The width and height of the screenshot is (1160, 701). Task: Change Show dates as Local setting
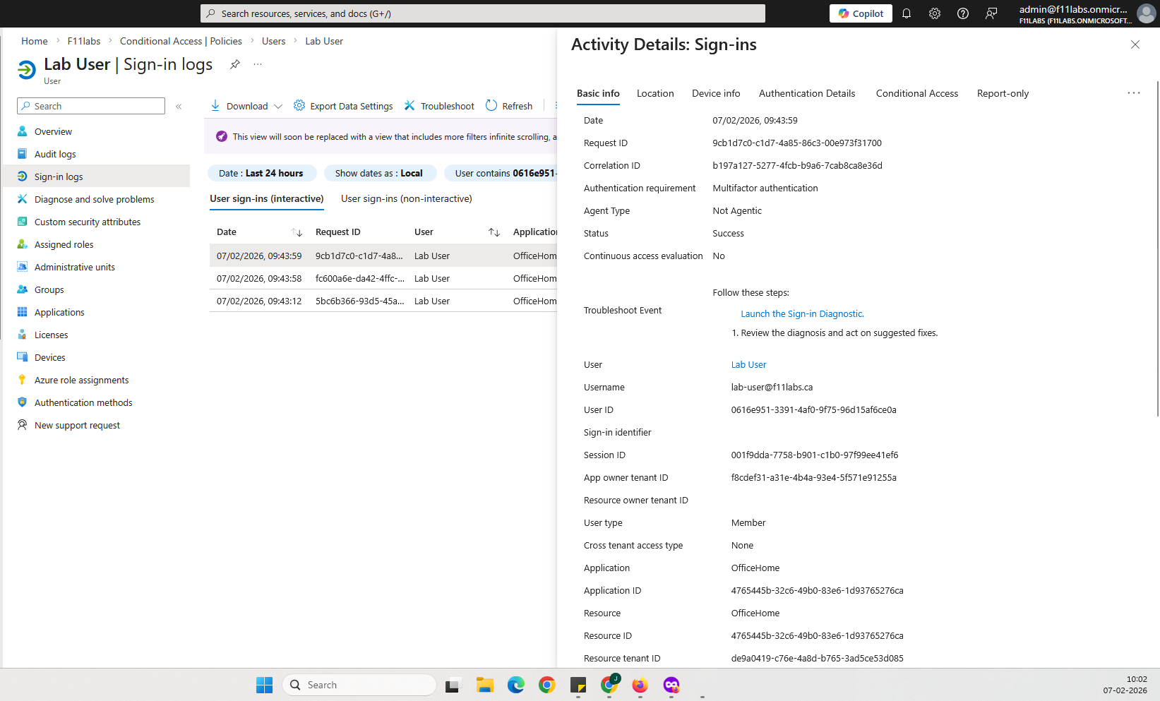click(x=380, y=172)
